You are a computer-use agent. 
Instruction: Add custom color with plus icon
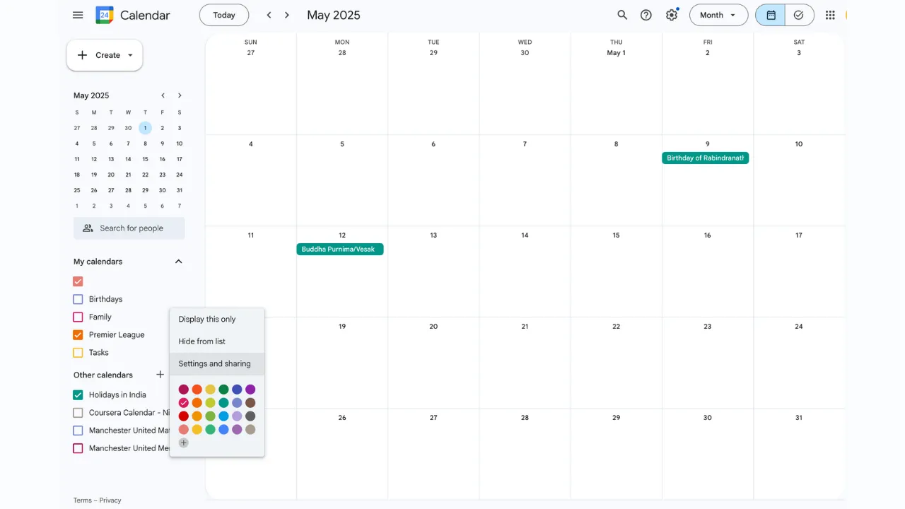coord(184,443)
